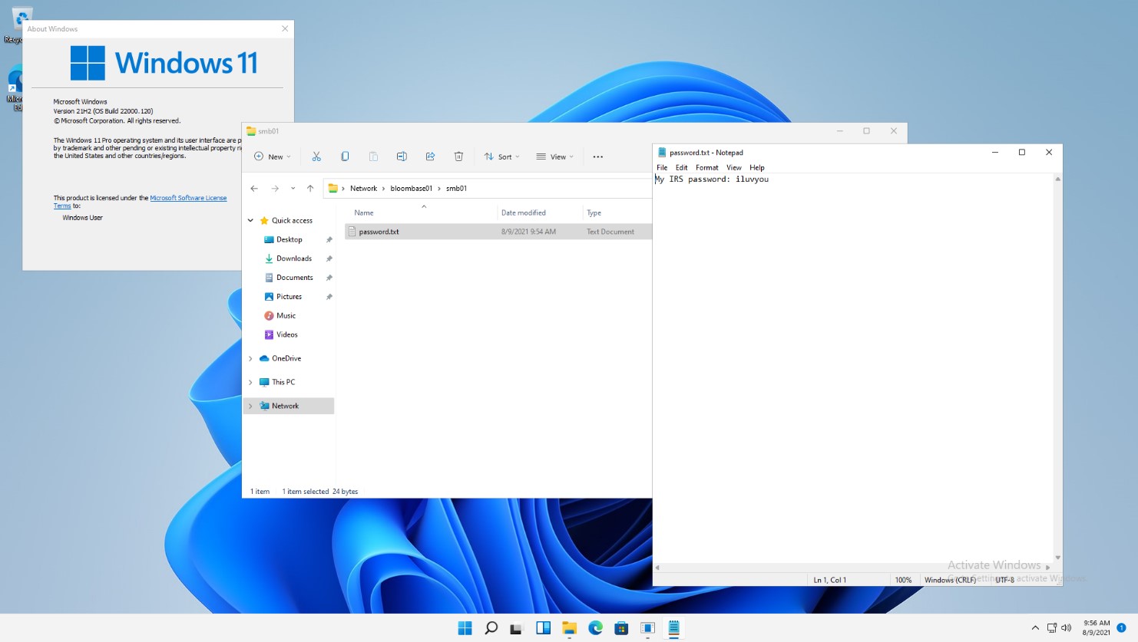Click the forward arrow in File Explorer
Image resolution: width=1138 pixels, height=642 pixels.
coord(275,188)
